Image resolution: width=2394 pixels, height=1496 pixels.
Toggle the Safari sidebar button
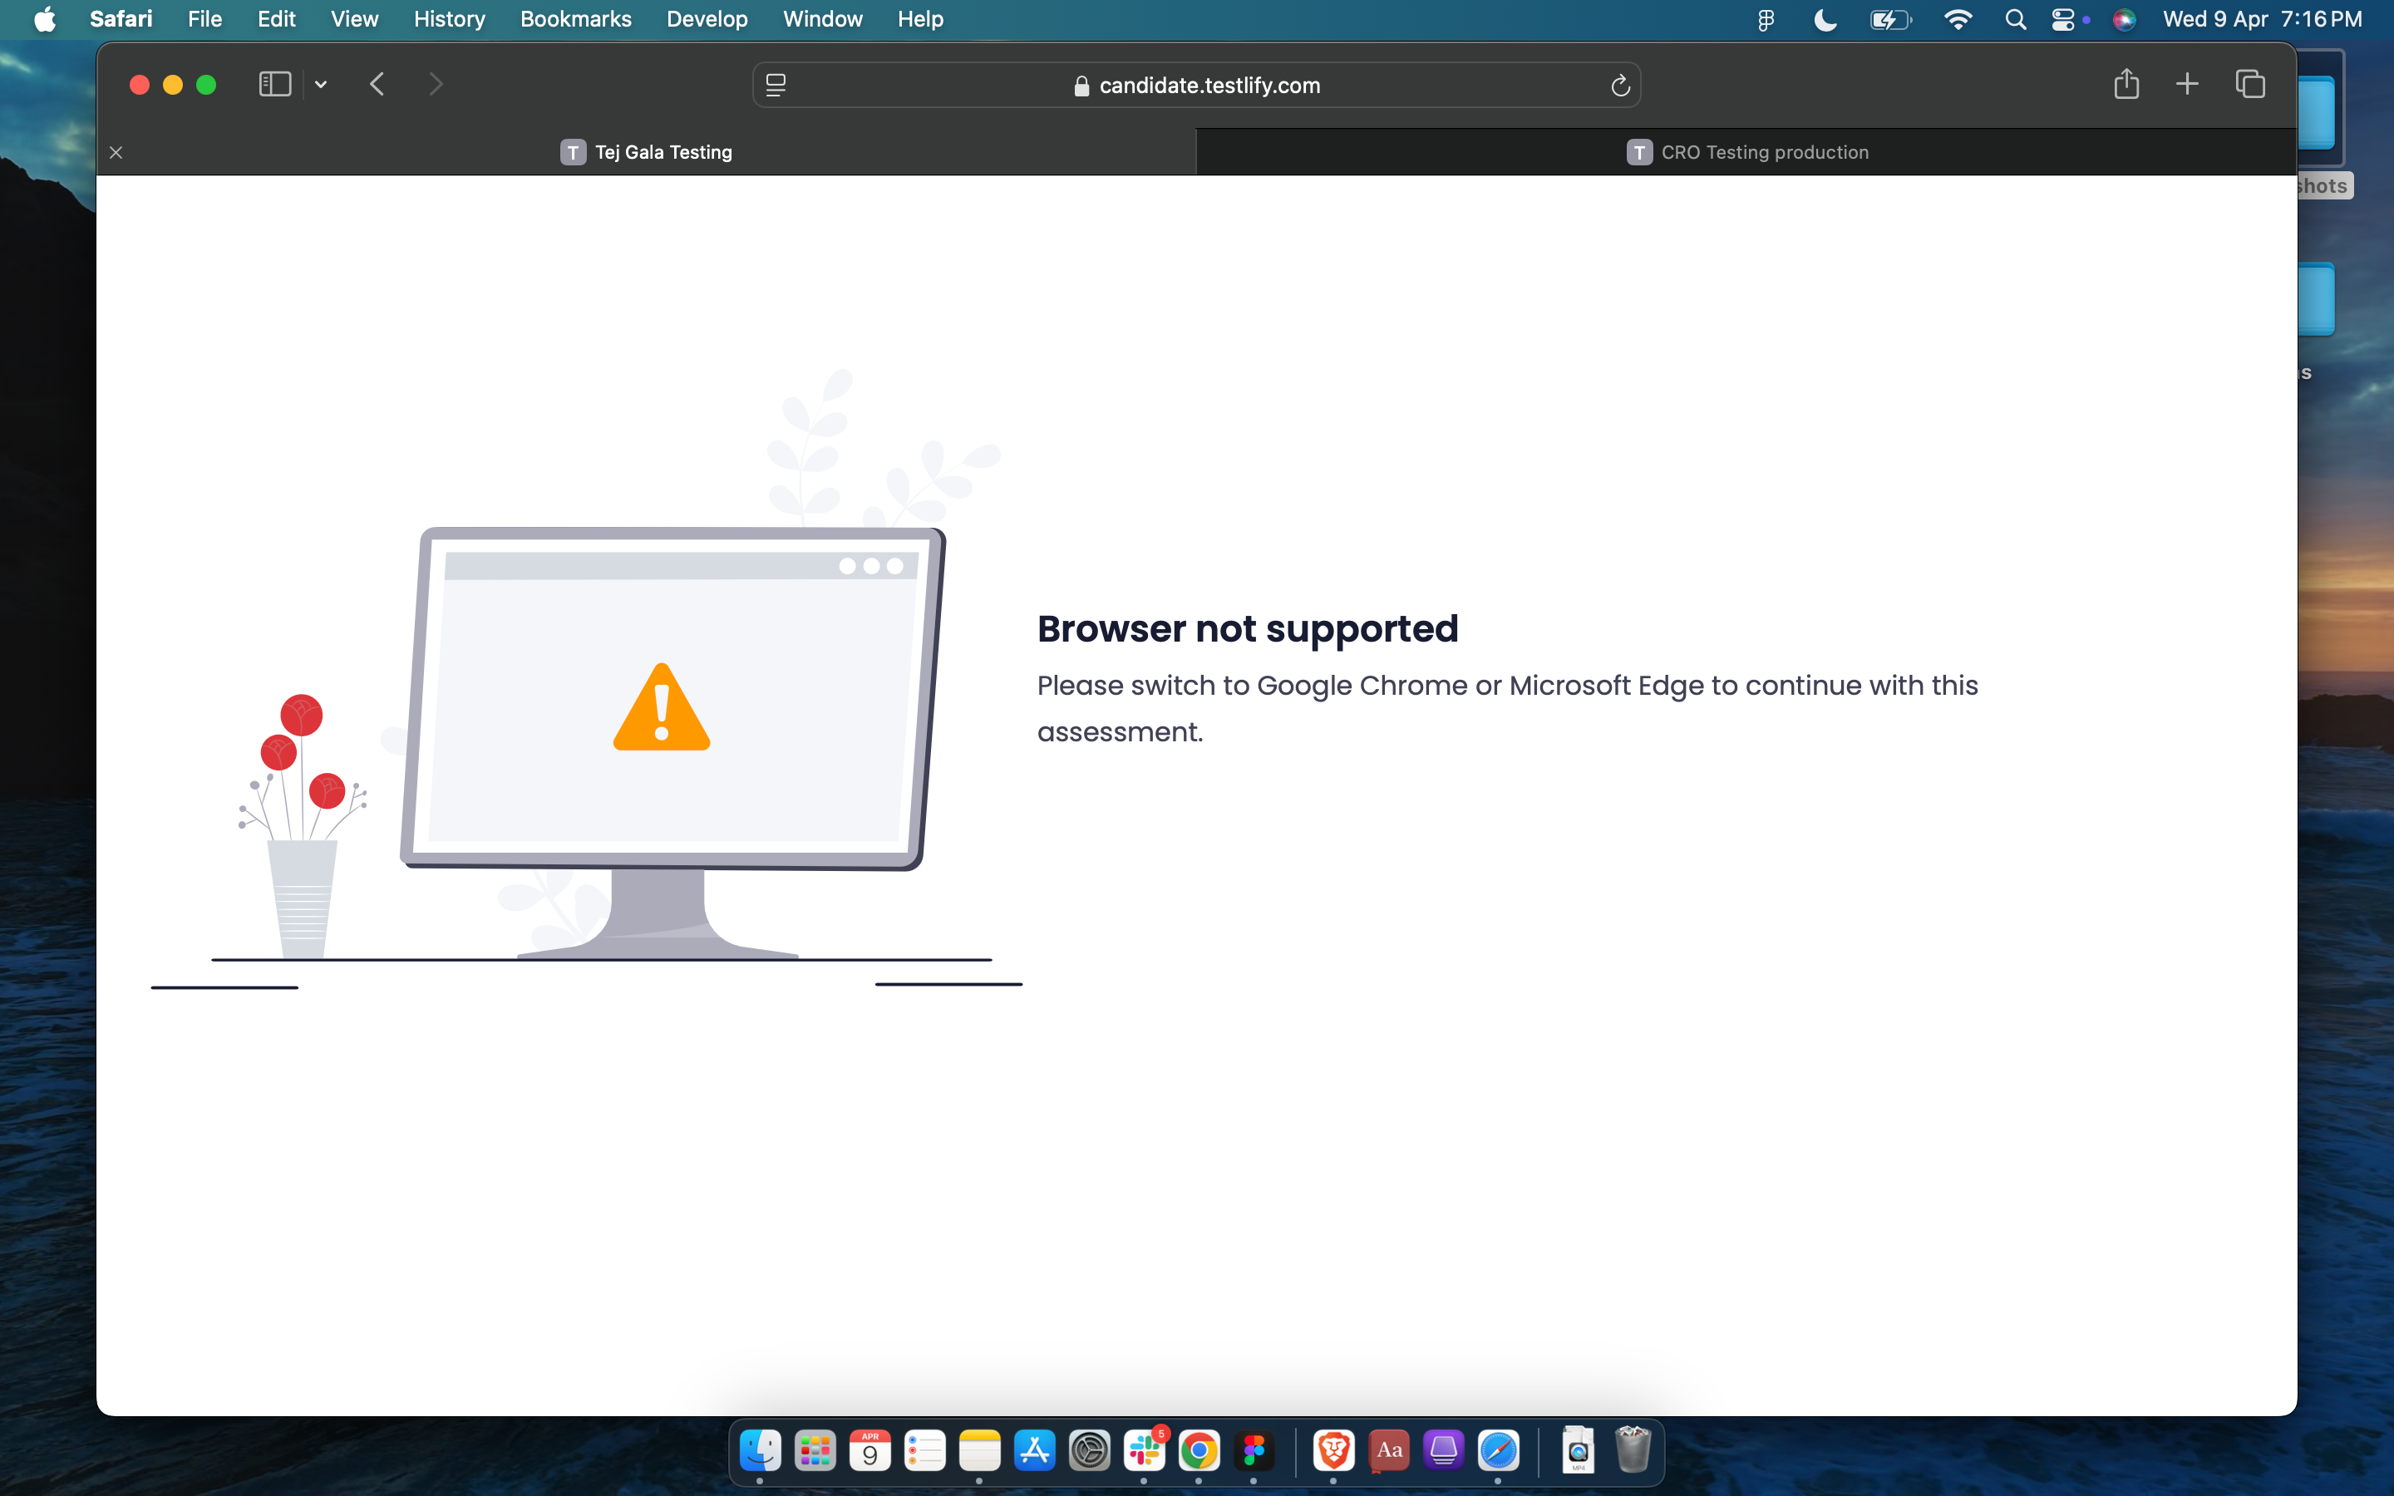point(274,84)
